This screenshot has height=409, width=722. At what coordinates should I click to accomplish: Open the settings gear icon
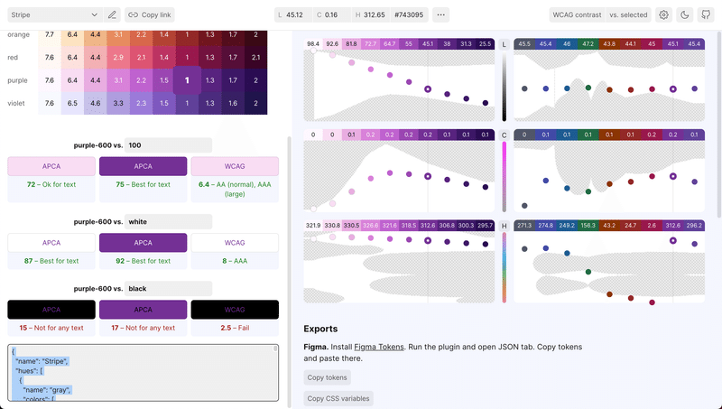tap(663, 14)
